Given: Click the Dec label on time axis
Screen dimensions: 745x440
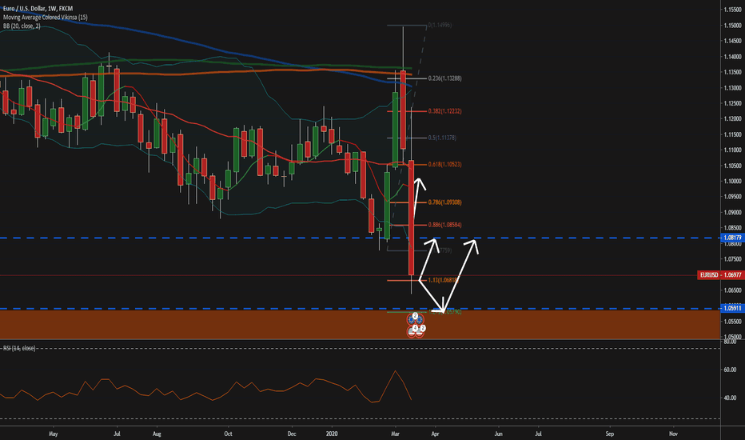Looking at the screenshot, I should pos(292,434).
